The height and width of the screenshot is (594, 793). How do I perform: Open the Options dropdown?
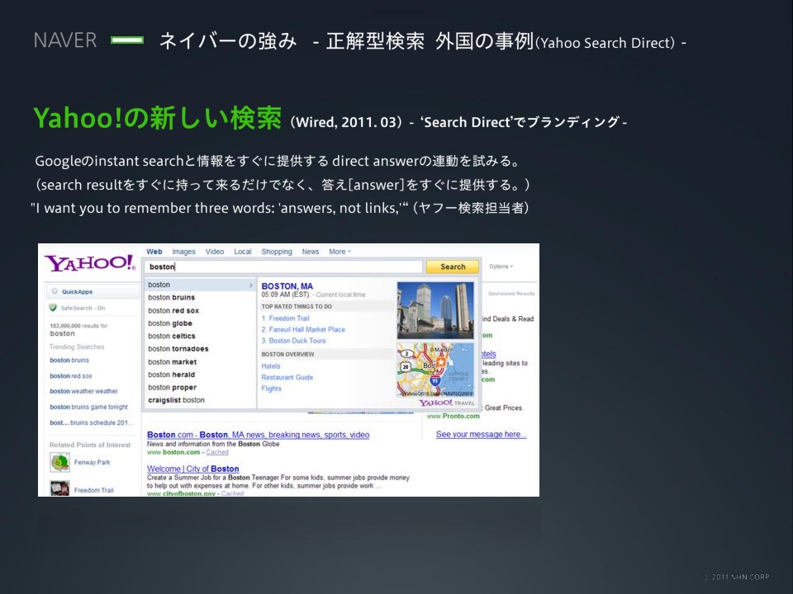click(x=501, y=266)
